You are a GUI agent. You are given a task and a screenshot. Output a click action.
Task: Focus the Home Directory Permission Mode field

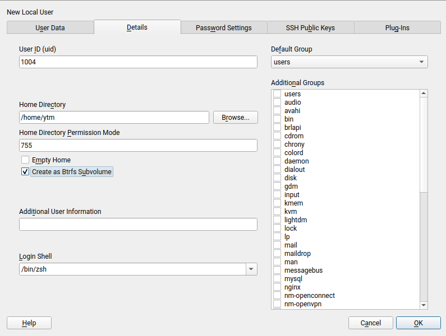[138, 146]
